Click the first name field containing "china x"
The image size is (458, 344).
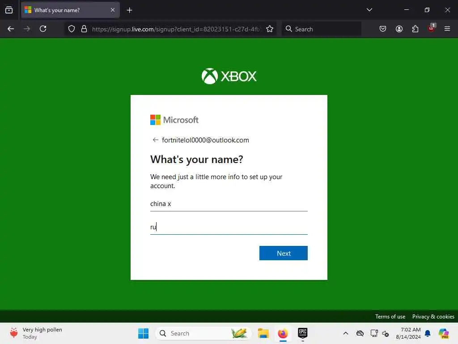coord(229,204)
